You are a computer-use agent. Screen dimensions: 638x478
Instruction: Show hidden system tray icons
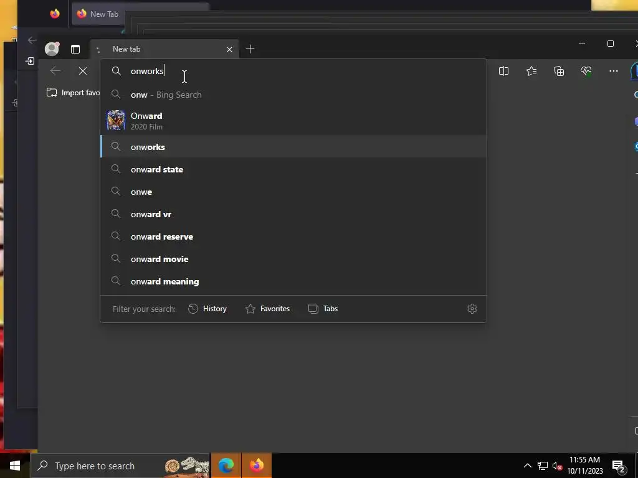[x=527, y=466]
